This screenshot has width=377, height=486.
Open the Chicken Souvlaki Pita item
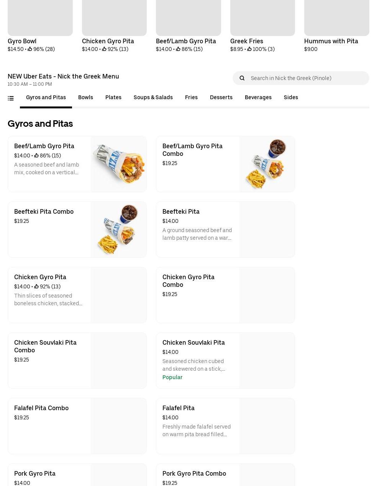(x=193, y=342)
